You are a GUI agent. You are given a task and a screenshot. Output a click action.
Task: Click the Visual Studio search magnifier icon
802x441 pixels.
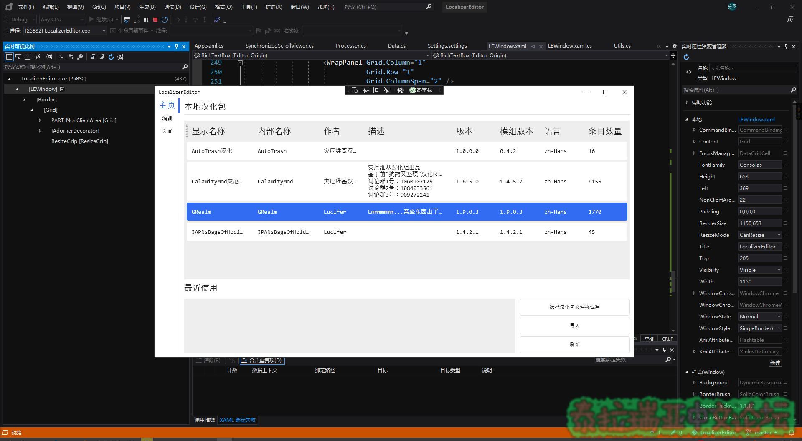(429, 7)
